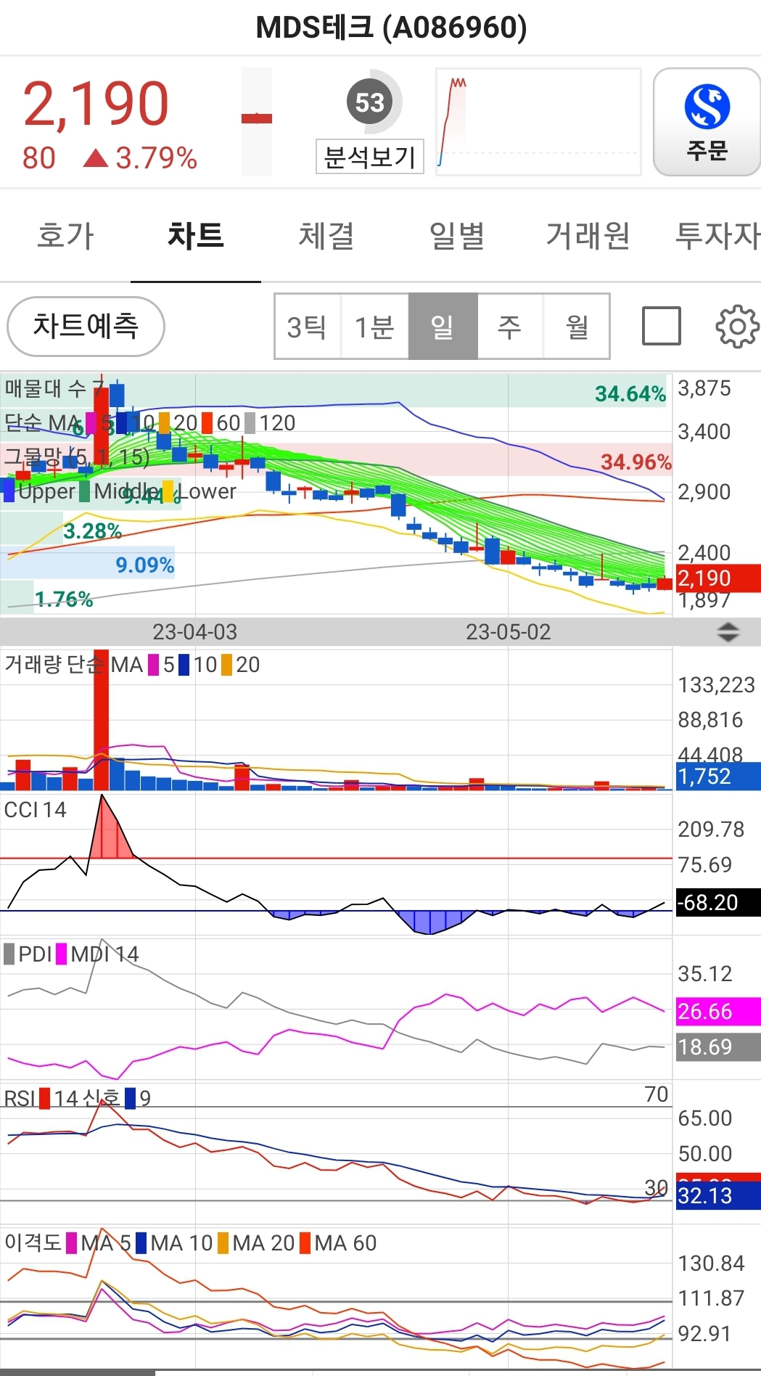Tap the price range bar indicator
The width and height of the screenshot is (761, 1376).
(257, 122)
